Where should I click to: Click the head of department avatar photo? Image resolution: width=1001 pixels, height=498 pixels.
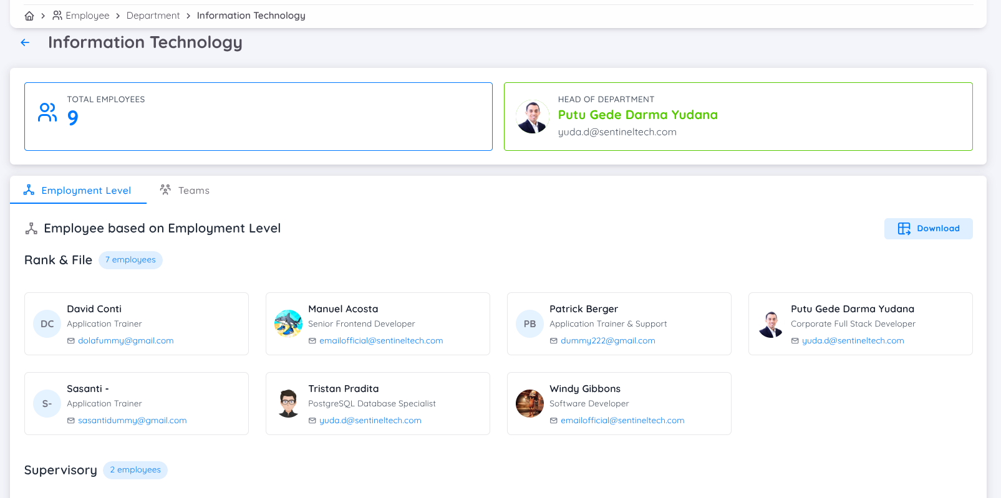tap(533, 117)
